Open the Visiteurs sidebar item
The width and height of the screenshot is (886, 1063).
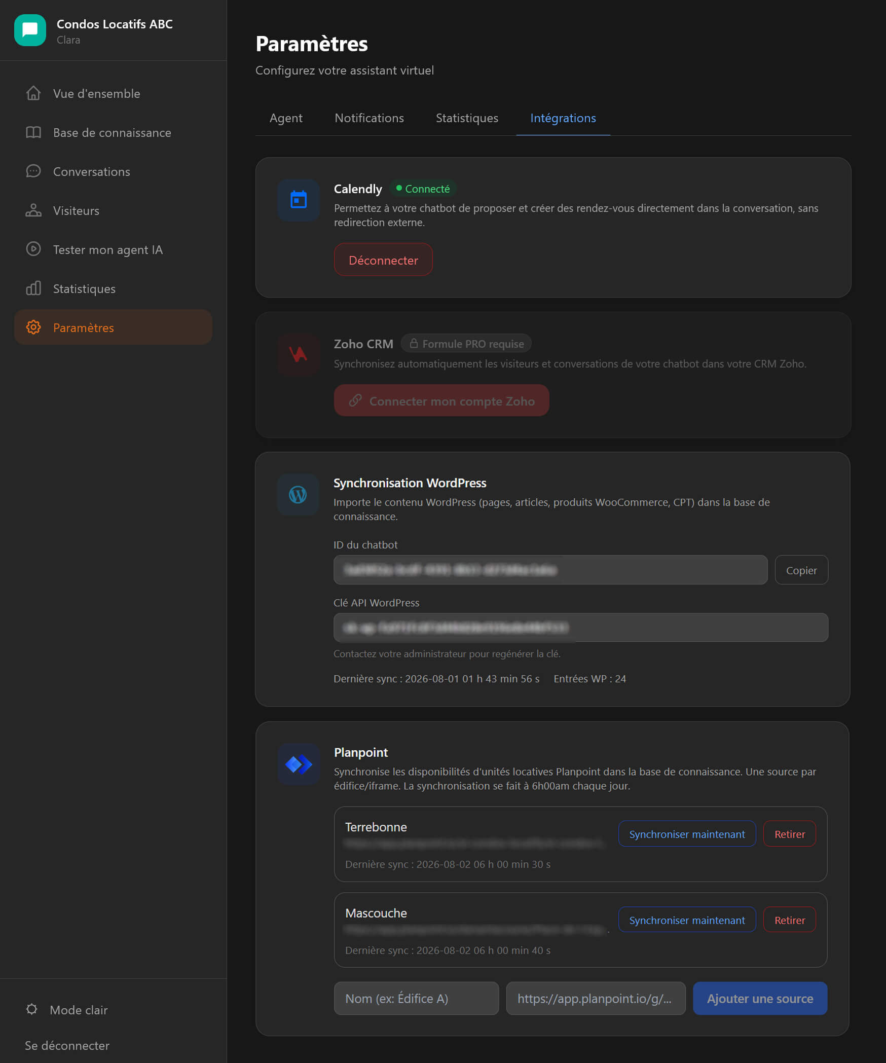(x=113, y=210)
